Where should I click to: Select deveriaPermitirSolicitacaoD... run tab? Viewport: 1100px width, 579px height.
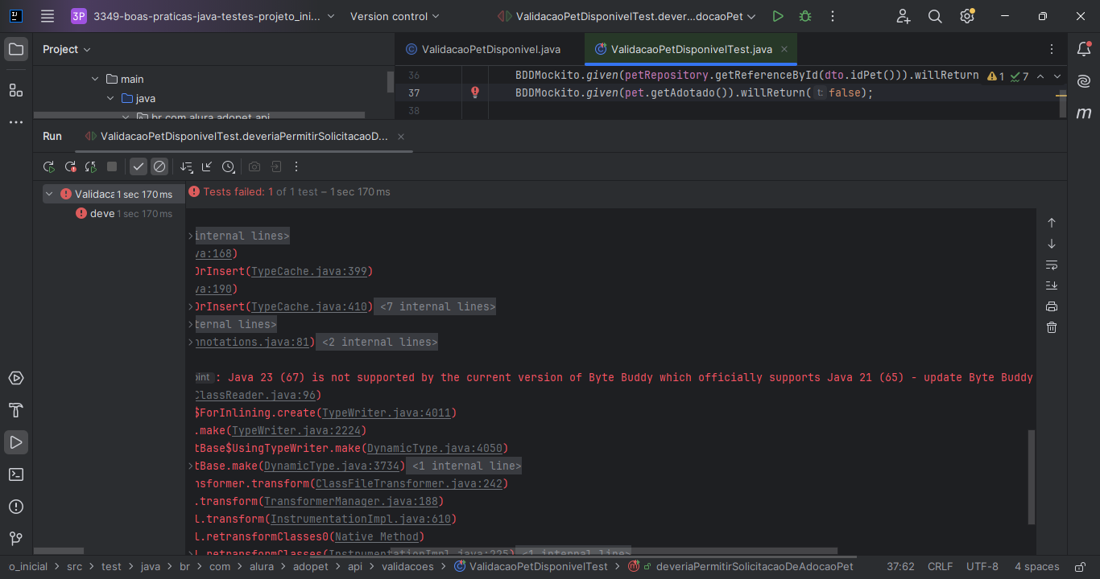click(x=244, y=136)
